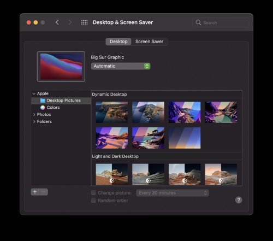Go forward with the right chevron
Image resolution: width=273 pixels, height=241 pixels.
pyautogui.click(x=70, y=22)
